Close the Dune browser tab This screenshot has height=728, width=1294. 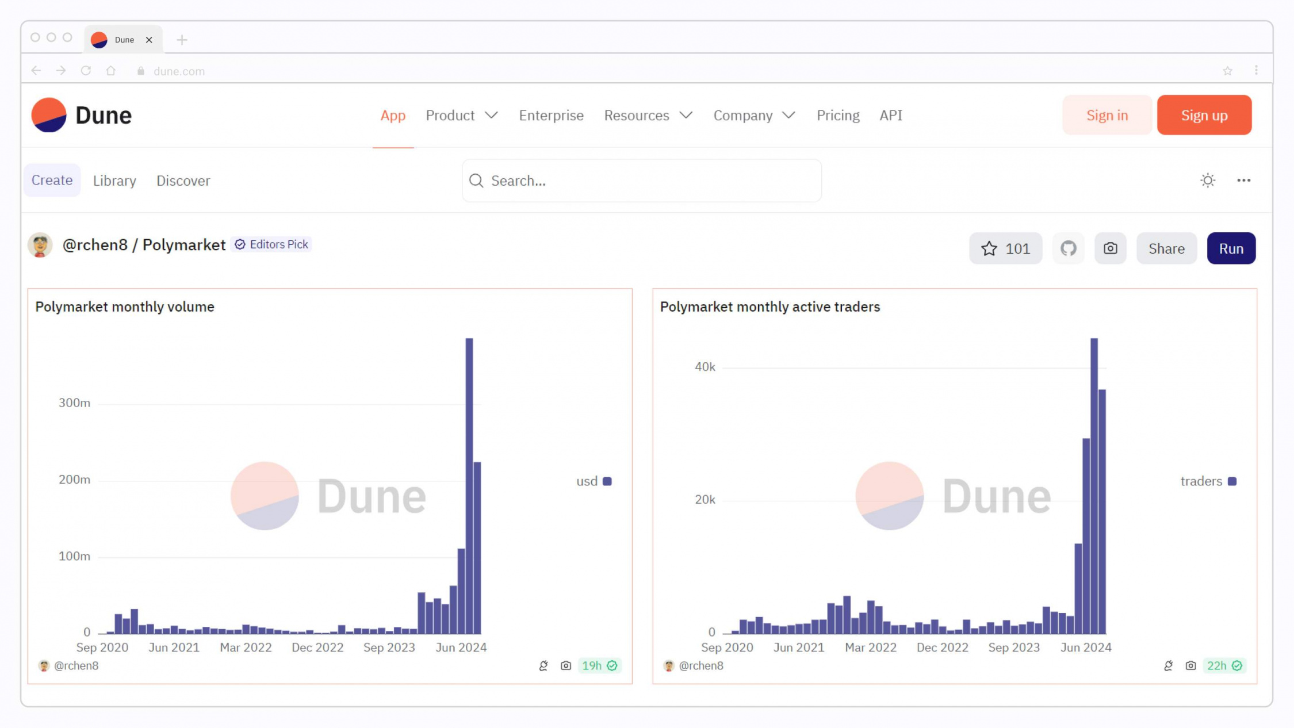[x=149, y=40]
